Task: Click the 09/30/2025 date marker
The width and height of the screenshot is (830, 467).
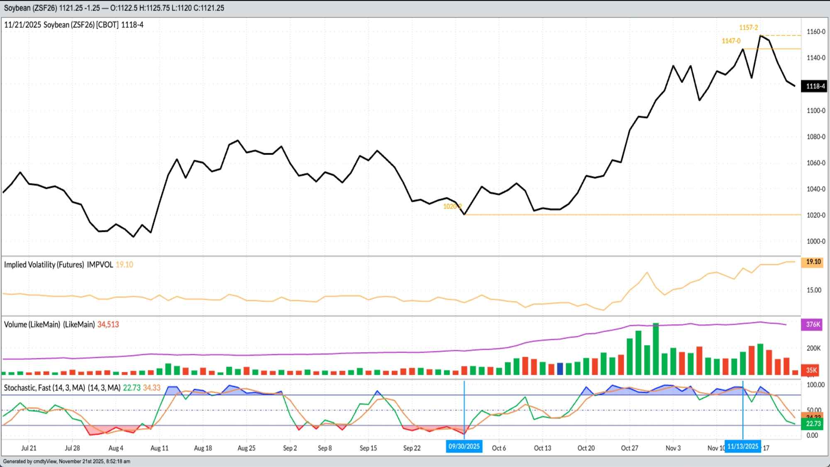Action: click(x=464, y=446)
